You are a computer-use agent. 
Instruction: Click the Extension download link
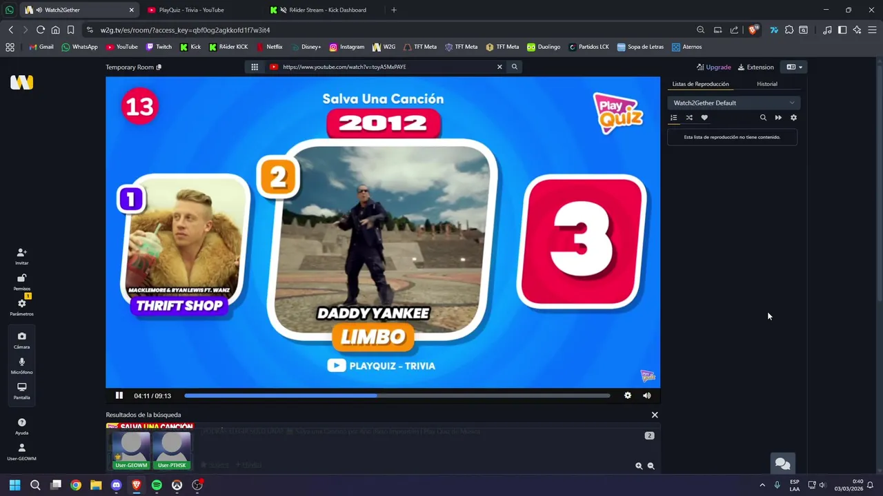click(x=755, y=67)
